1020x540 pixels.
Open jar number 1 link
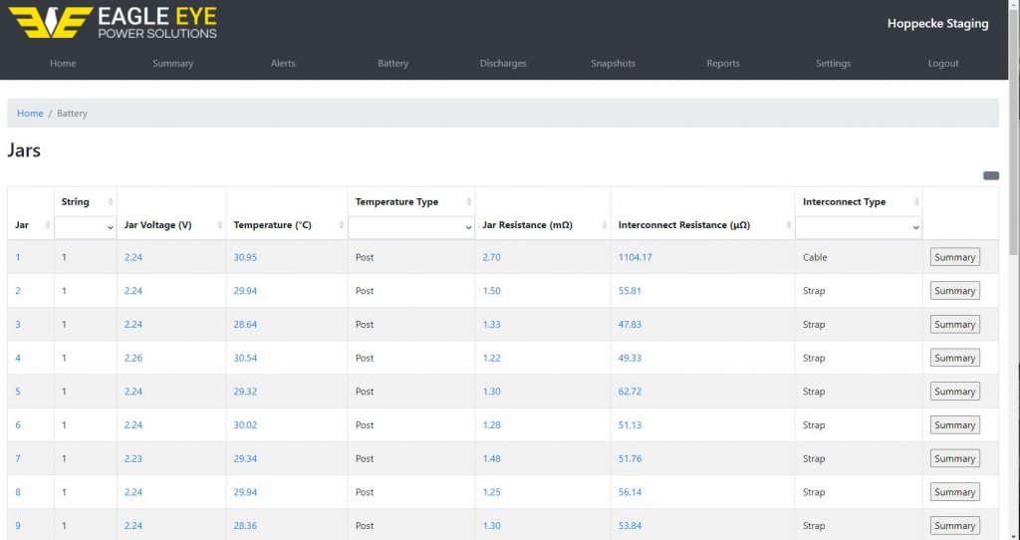[18, 257]
